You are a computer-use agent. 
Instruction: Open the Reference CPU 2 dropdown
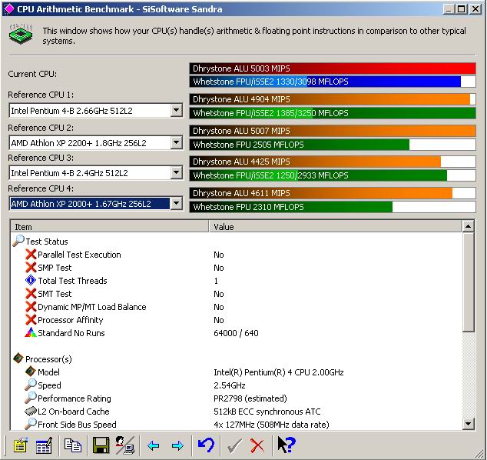click(x=176, y=142)
